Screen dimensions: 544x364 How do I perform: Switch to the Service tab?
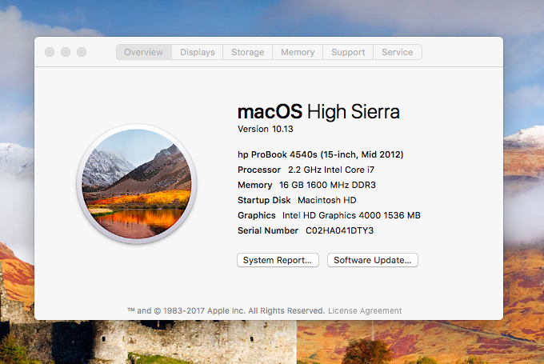pos(398,52)
